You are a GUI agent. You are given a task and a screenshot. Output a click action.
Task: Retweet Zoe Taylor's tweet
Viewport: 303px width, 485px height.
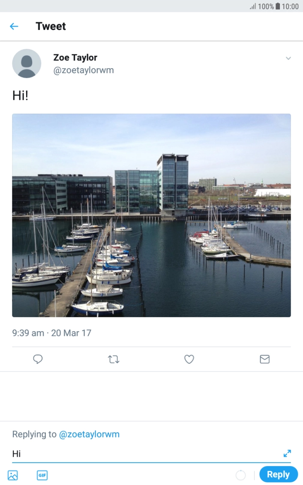click(113, 359)
